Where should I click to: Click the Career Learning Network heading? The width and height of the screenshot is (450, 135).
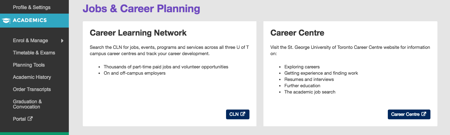138,33
